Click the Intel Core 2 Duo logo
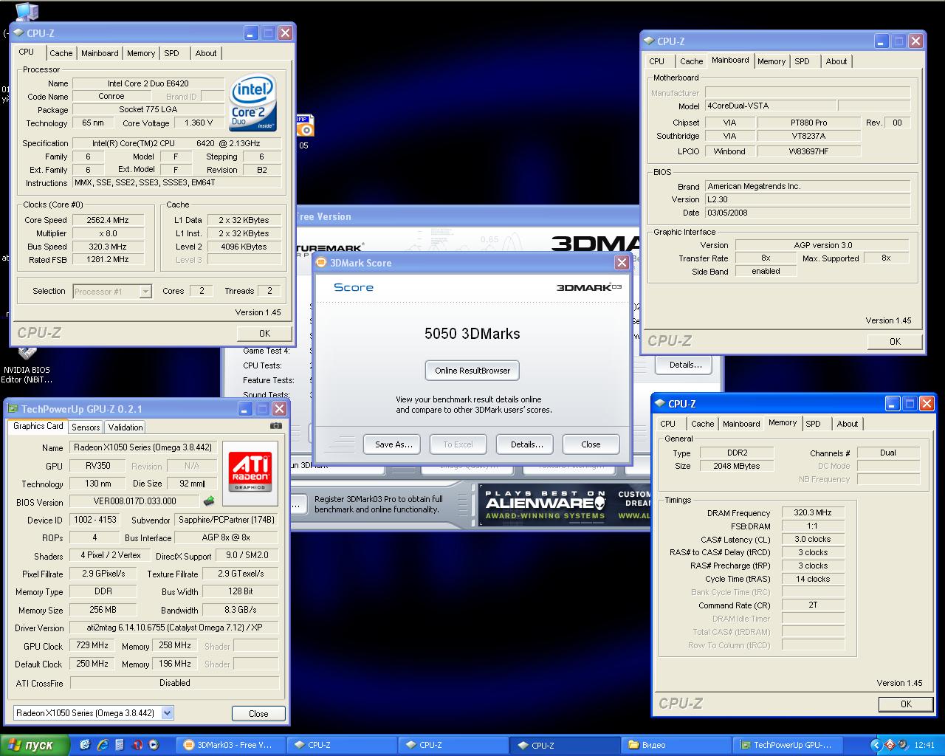The width and height of the screenshot is (945, 756). tap(253, 103)
